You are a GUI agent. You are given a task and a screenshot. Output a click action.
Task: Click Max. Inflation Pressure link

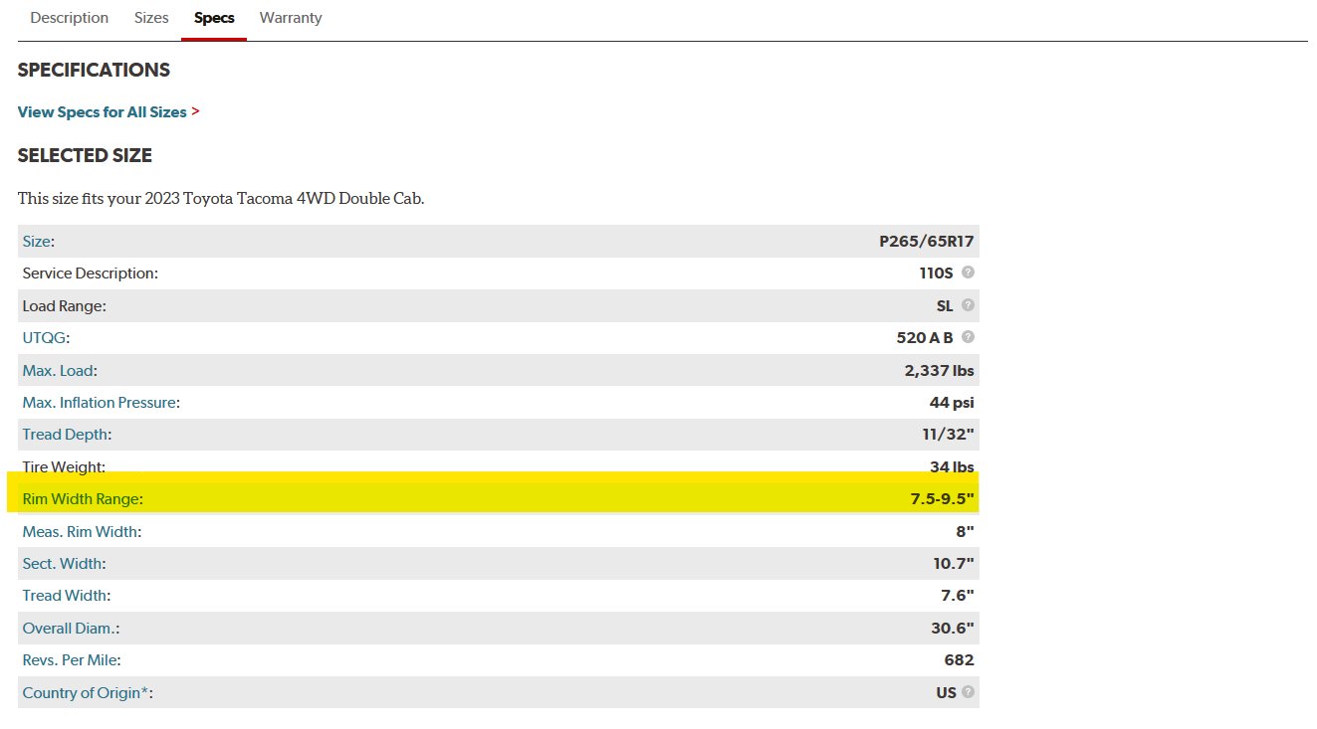[99, 403]
